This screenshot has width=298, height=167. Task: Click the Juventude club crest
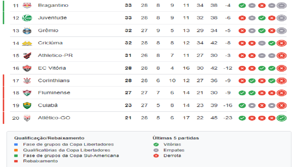(x=27, y=18)
